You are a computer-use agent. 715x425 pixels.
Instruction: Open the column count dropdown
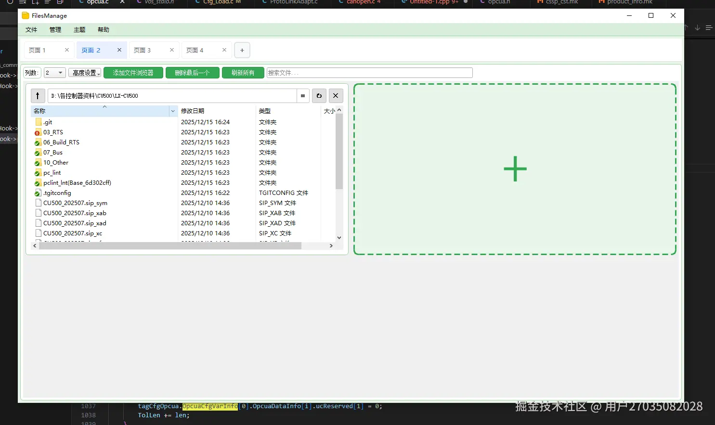(54, 73)
